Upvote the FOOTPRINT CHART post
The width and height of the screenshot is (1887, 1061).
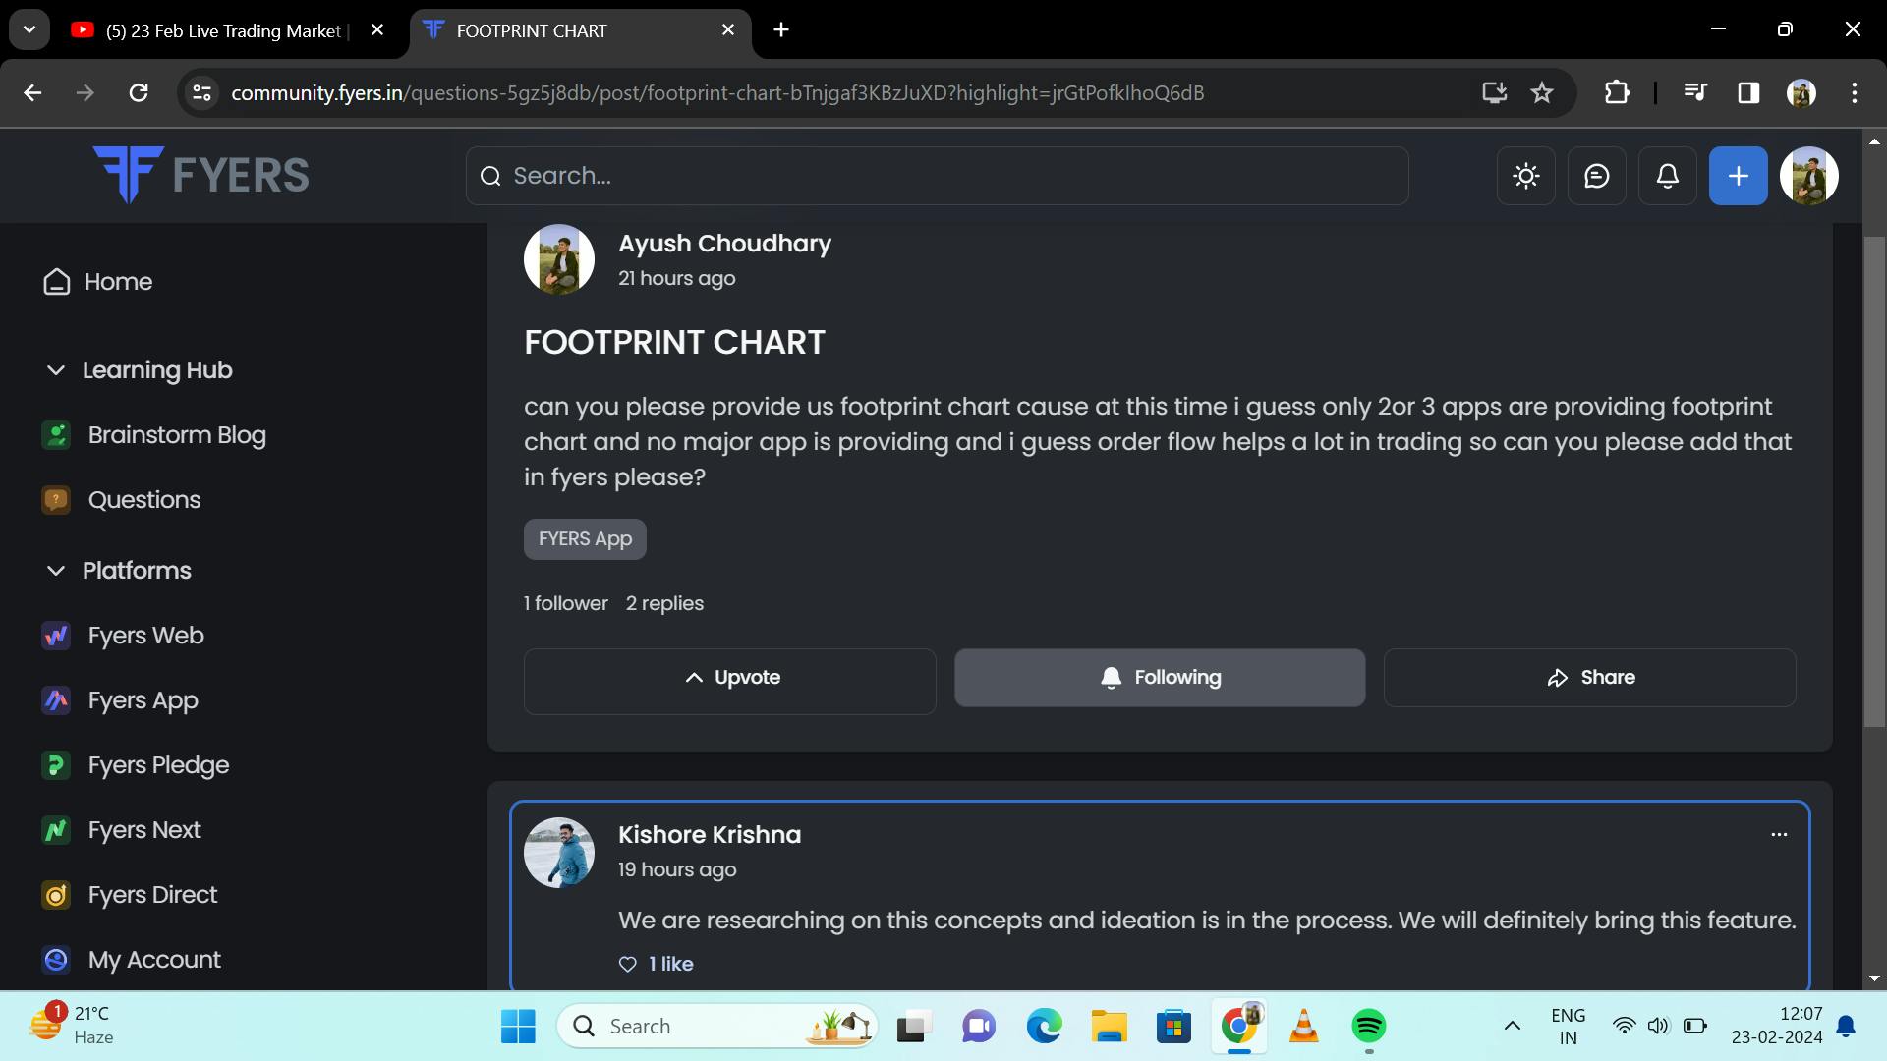(729, 678)
